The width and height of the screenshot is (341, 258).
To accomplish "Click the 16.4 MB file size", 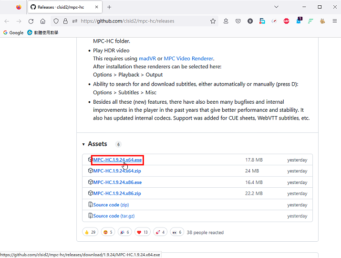I will coord(254,183).
